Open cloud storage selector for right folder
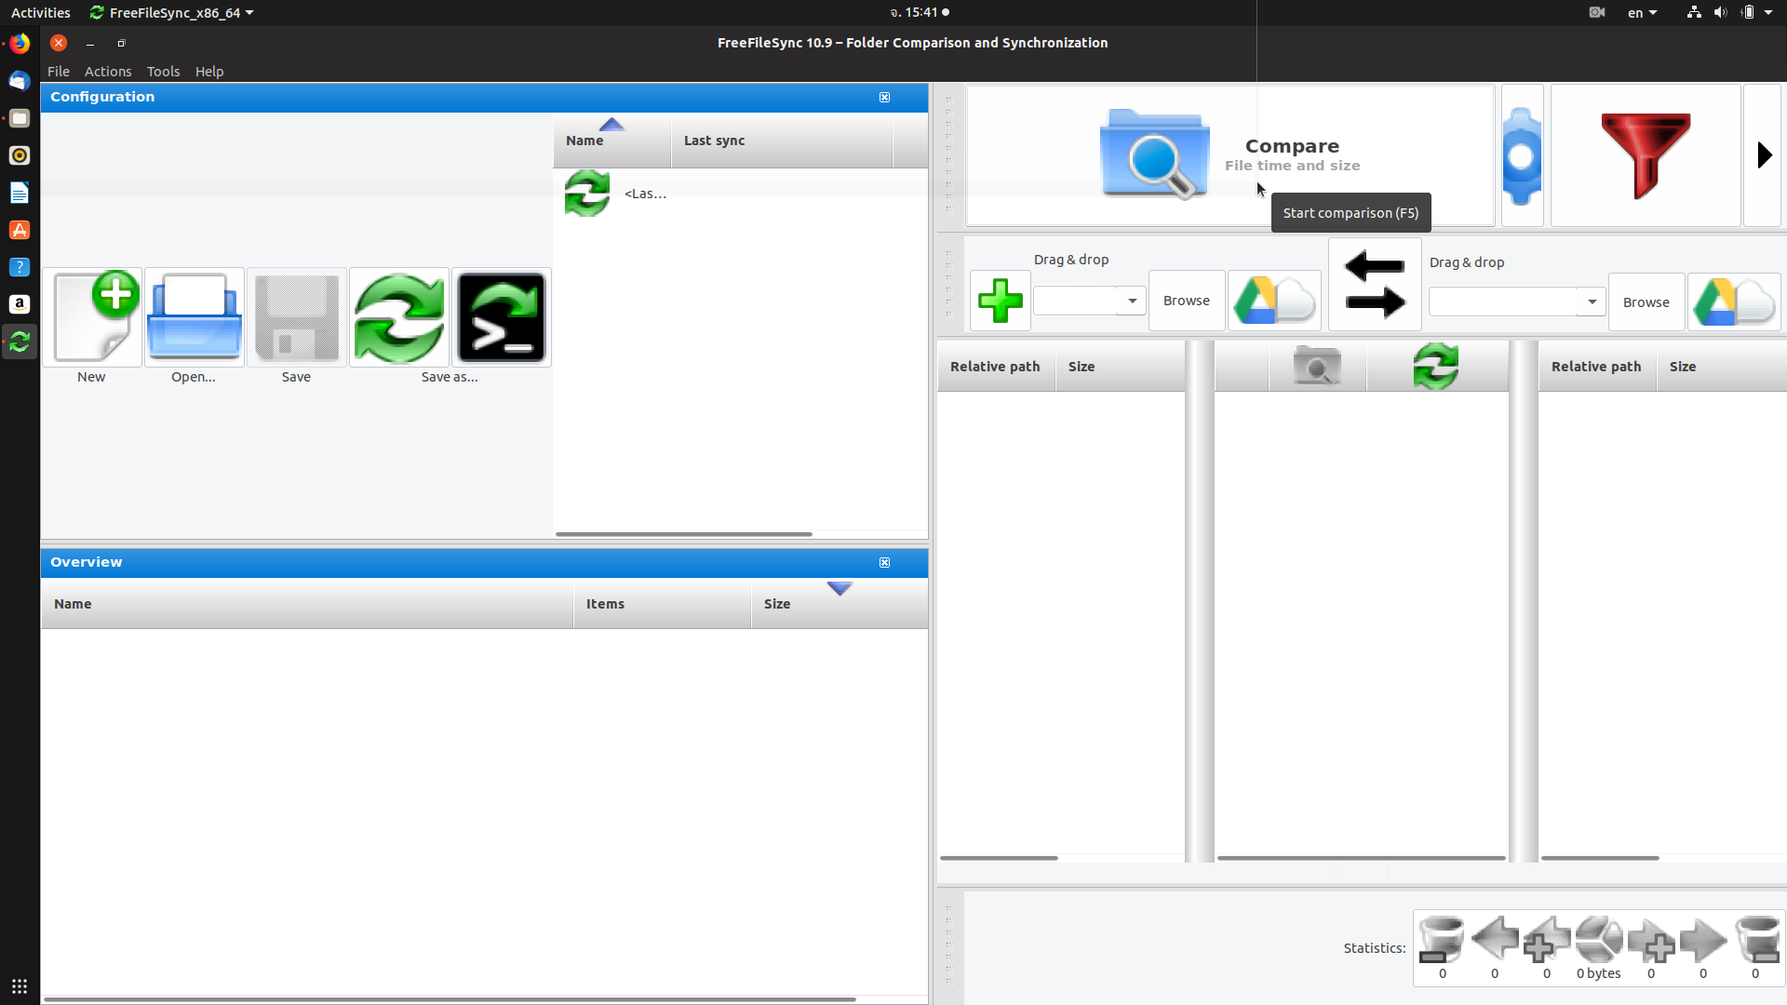This screenshot has height=1005, width=1787. click(x=1734, y=302)
